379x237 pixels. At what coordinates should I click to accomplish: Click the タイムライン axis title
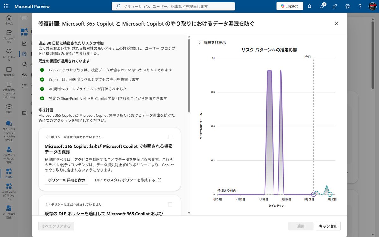click(x=276, y=205)
